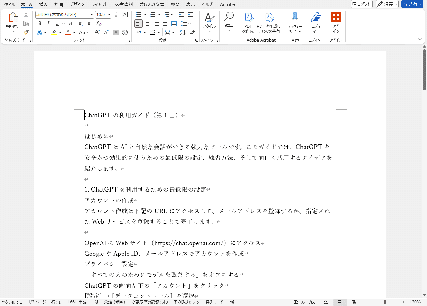Image resolution: width=427 pixels, height=306 pixels.
Task: Clear all formatting with eraser icon
Action: [99, 24]
